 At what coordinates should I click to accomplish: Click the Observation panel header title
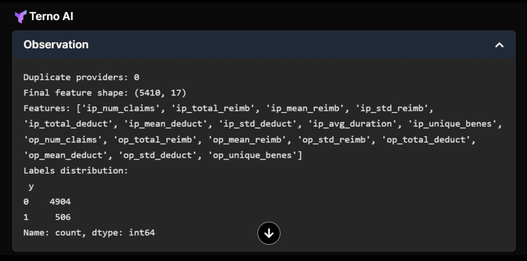[x=56, y=45]
